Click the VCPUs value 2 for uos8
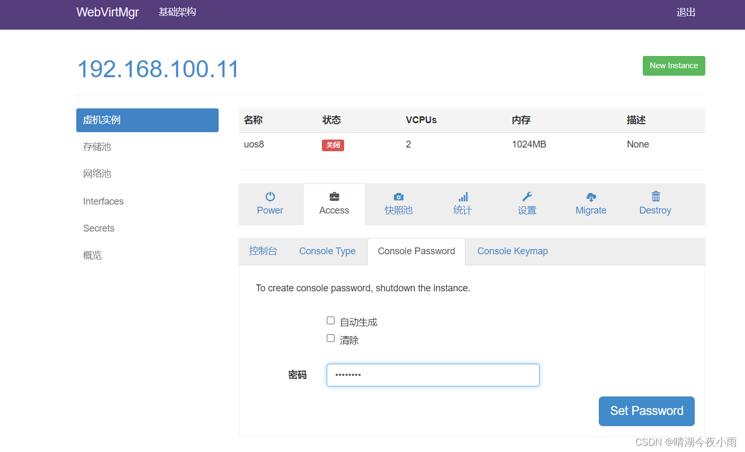Image resolution: width=745 pixels, height=452 pixels. [408, 144]
